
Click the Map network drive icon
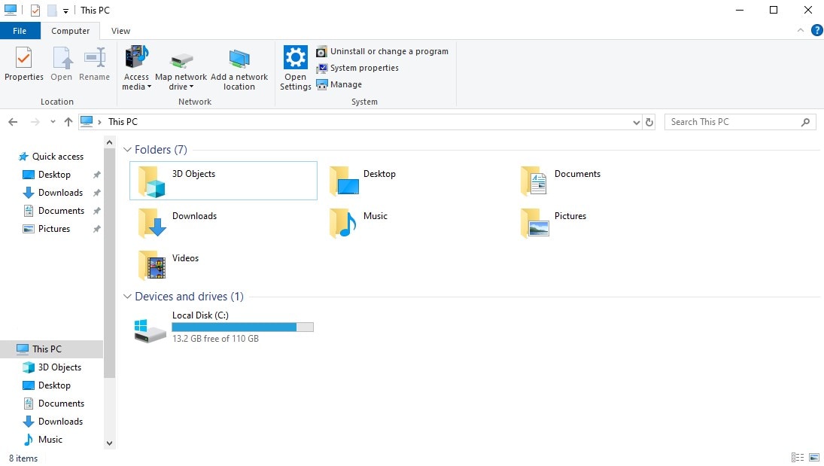[181, 59]
